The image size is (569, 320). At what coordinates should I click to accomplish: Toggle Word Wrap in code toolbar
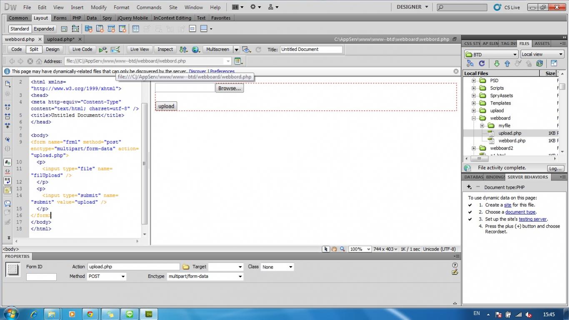[7, 181]
